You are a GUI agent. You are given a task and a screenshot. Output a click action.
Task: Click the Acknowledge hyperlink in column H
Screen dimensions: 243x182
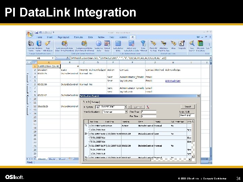(173, 81)
